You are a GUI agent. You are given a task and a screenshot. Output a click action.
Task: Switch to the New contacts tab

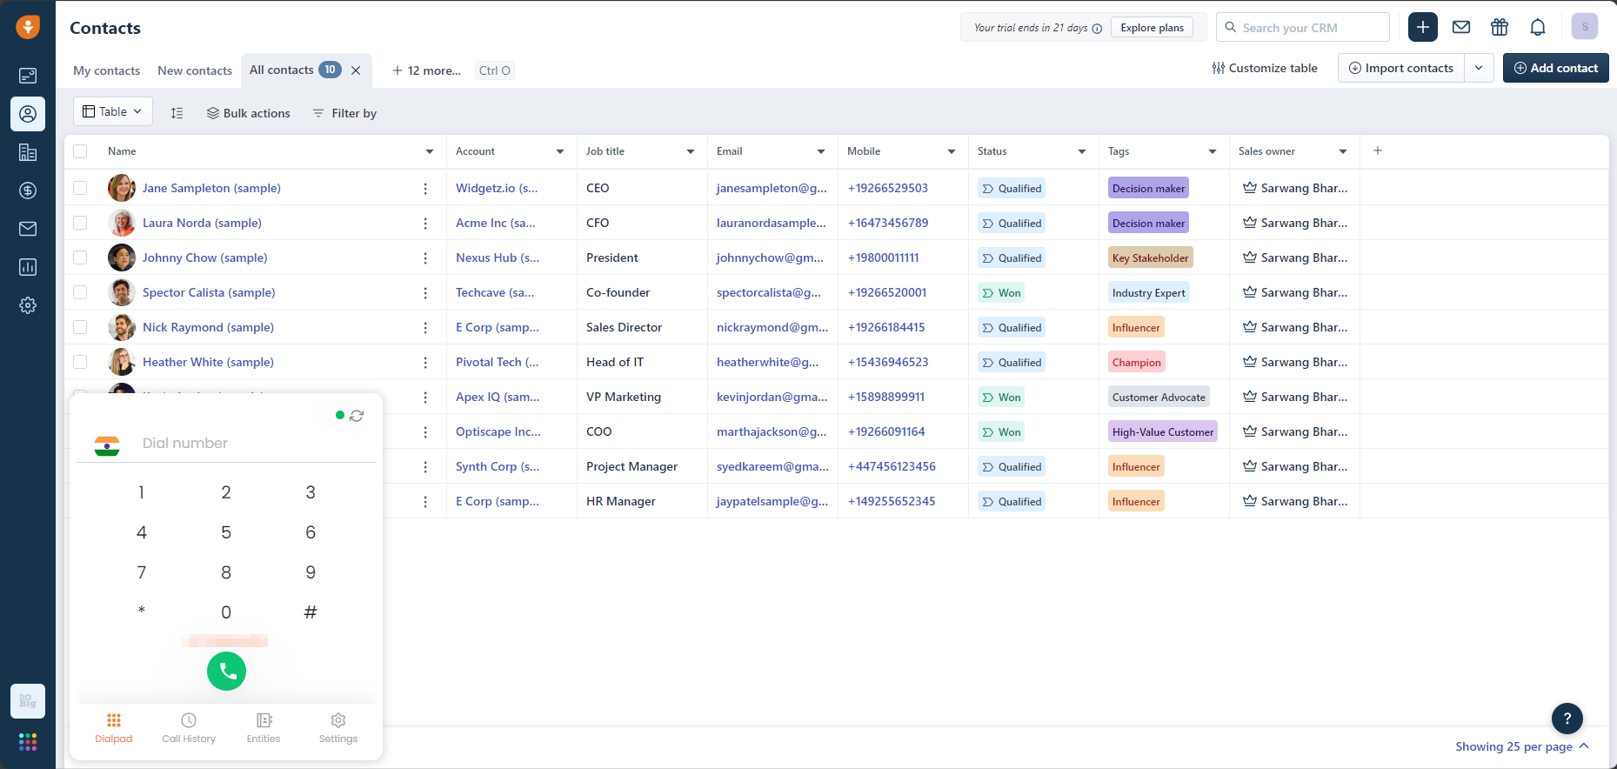[195, 70]
